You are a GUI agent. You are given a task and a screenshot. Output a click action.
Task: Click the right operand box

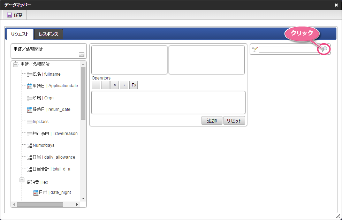[x=207, y=60]
